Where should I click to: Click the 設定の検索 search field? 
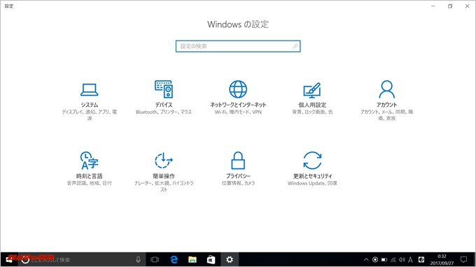click(238, 46)
